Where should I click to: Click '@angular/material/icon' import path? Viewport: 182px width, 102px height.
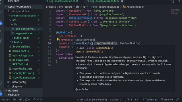[x=117, y=25]
